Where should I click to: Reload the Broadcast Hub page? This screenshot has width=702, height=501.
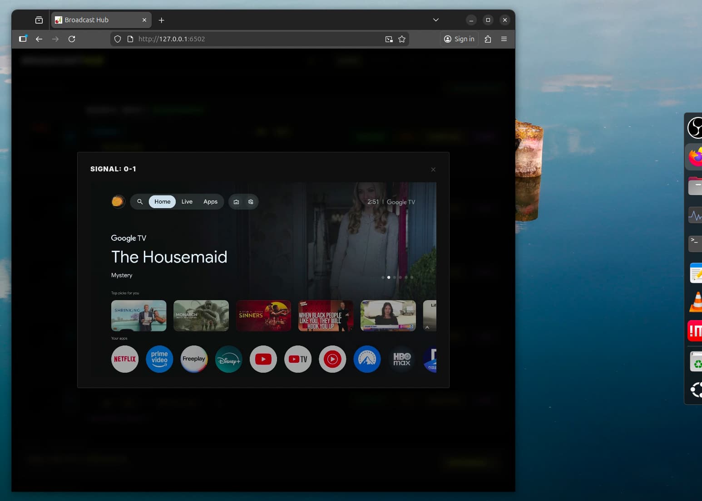pos(72,39)
